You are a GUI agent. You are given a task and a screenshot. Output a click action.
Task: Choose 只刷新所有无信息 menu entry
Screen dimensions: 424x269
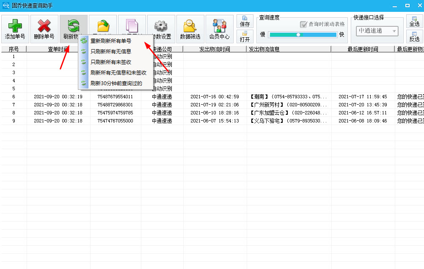[116, 51]
